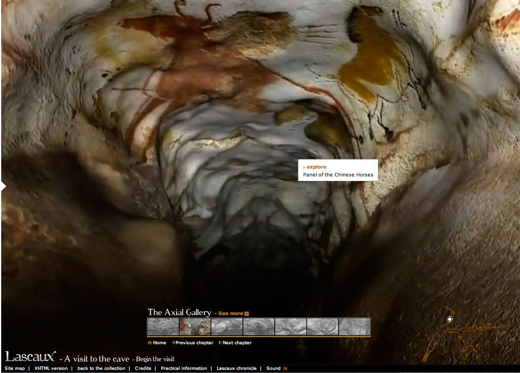Image resolution: width=520 pixels, height=373 pixels.
Task: Select the fifth gallery thumbnail
Action: point(291,327)
